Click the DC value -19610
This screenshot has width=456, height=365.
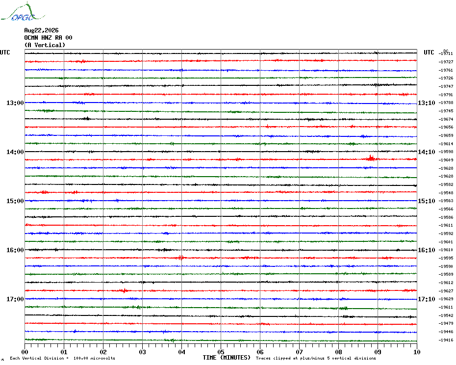point(446,250)
